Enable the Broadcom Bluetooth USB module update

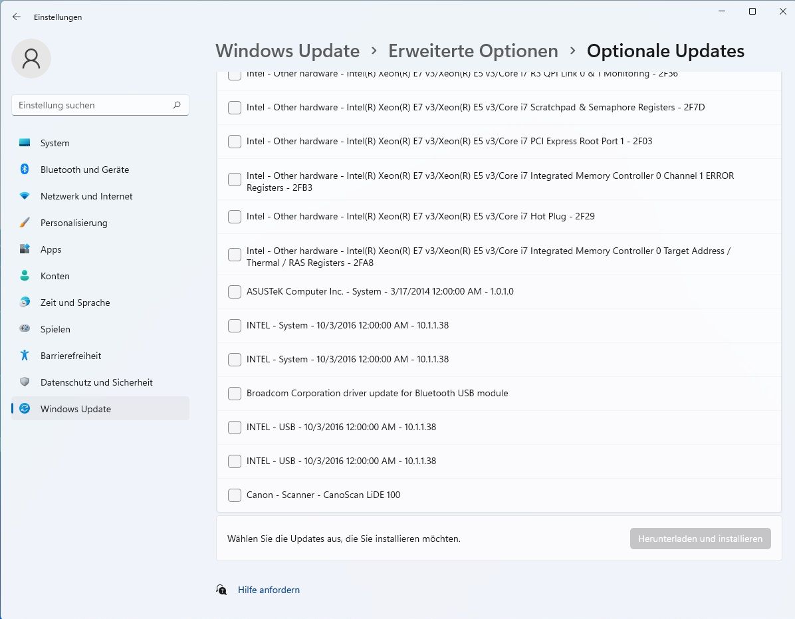point(235,393)
